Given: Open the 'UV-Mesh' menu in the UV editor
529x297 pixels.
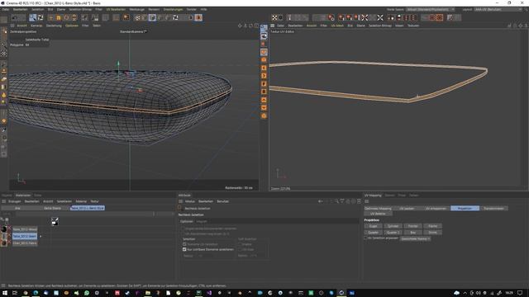Looking at the screenshot, I should pos(337,26).
